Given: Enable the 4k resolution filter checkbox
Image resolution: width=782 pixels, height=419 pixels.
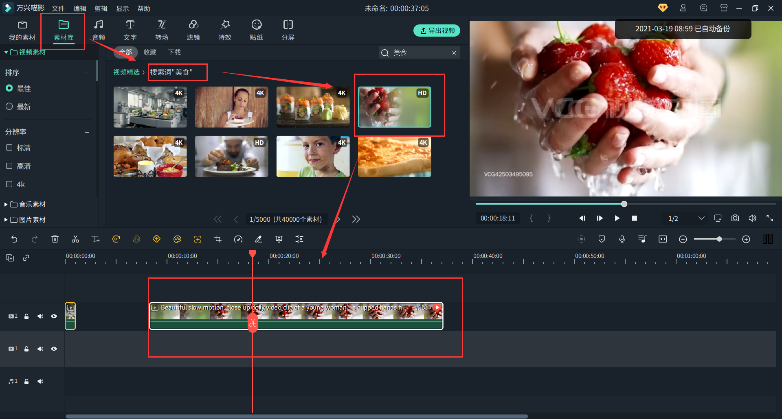Looking at the screenshot, I should 9,184.
